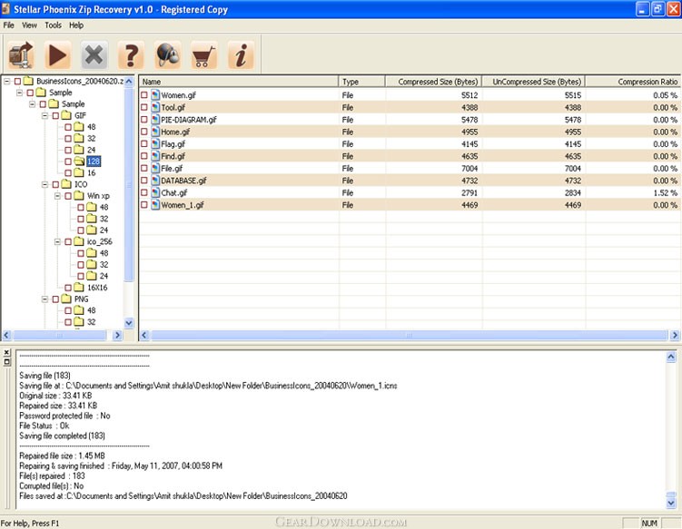Click the shopping cart buy icon
The height and width of the screenshot is (529, 682).
coord(204,54)
